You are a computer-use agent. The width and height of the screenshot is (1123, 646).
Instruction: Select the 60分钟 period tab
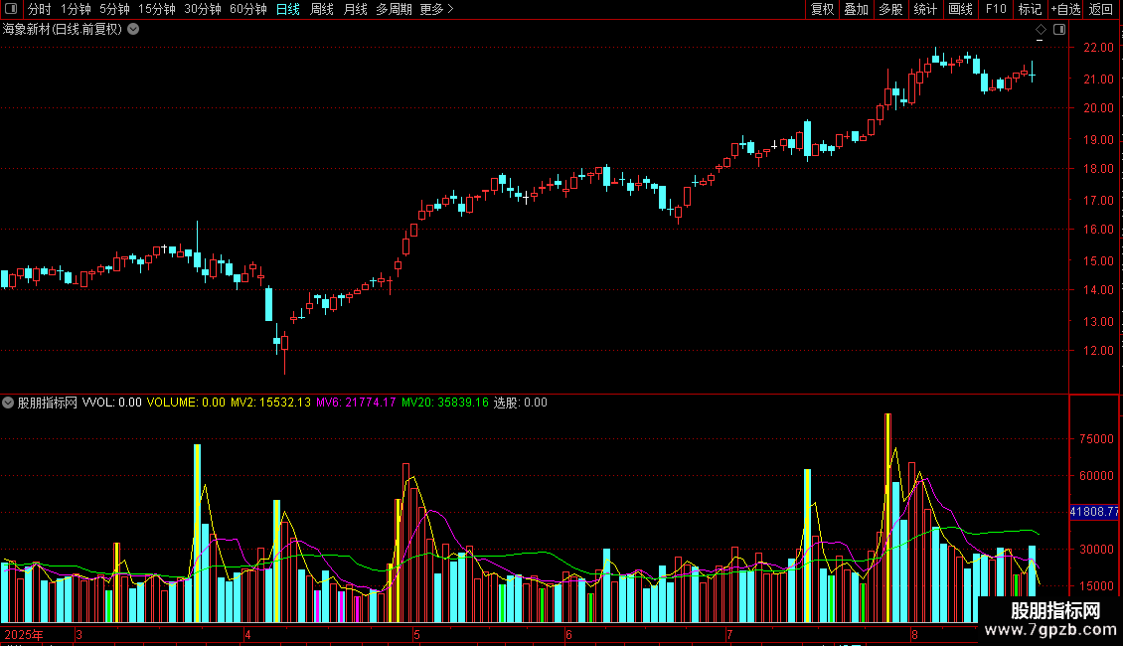(248, 9)
